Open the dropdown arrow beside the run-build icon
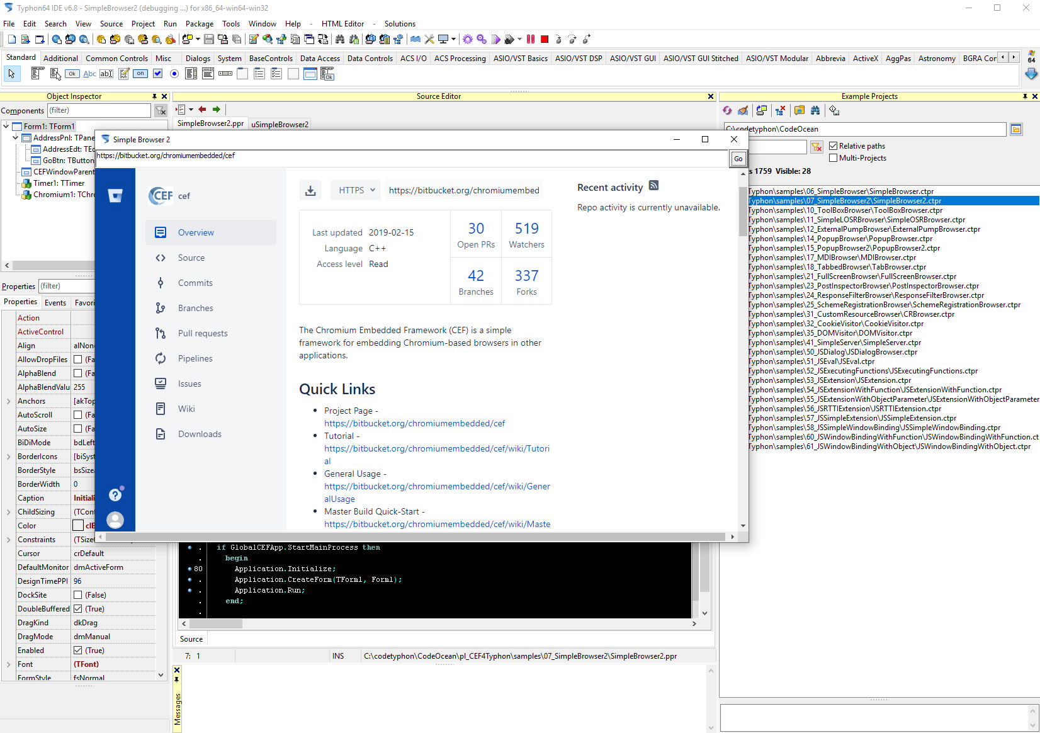 click(519, 39)
